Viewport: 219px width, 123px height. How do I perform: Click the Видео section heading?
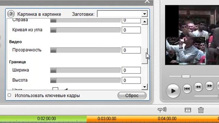[15, 42]
